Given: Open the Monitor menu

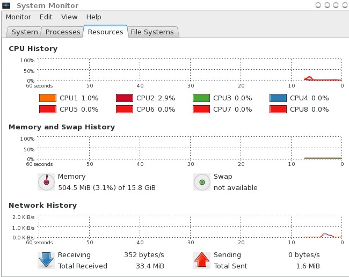Looking at the screenshot, I should (x=18, y=17).
